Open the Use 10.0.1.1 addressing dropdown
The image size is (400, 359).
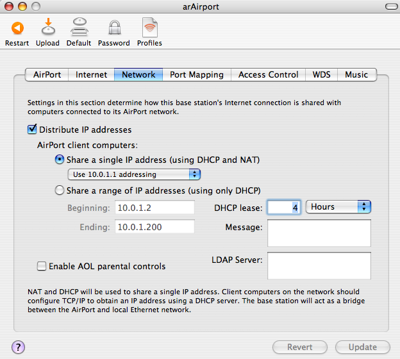pos(134,174)
